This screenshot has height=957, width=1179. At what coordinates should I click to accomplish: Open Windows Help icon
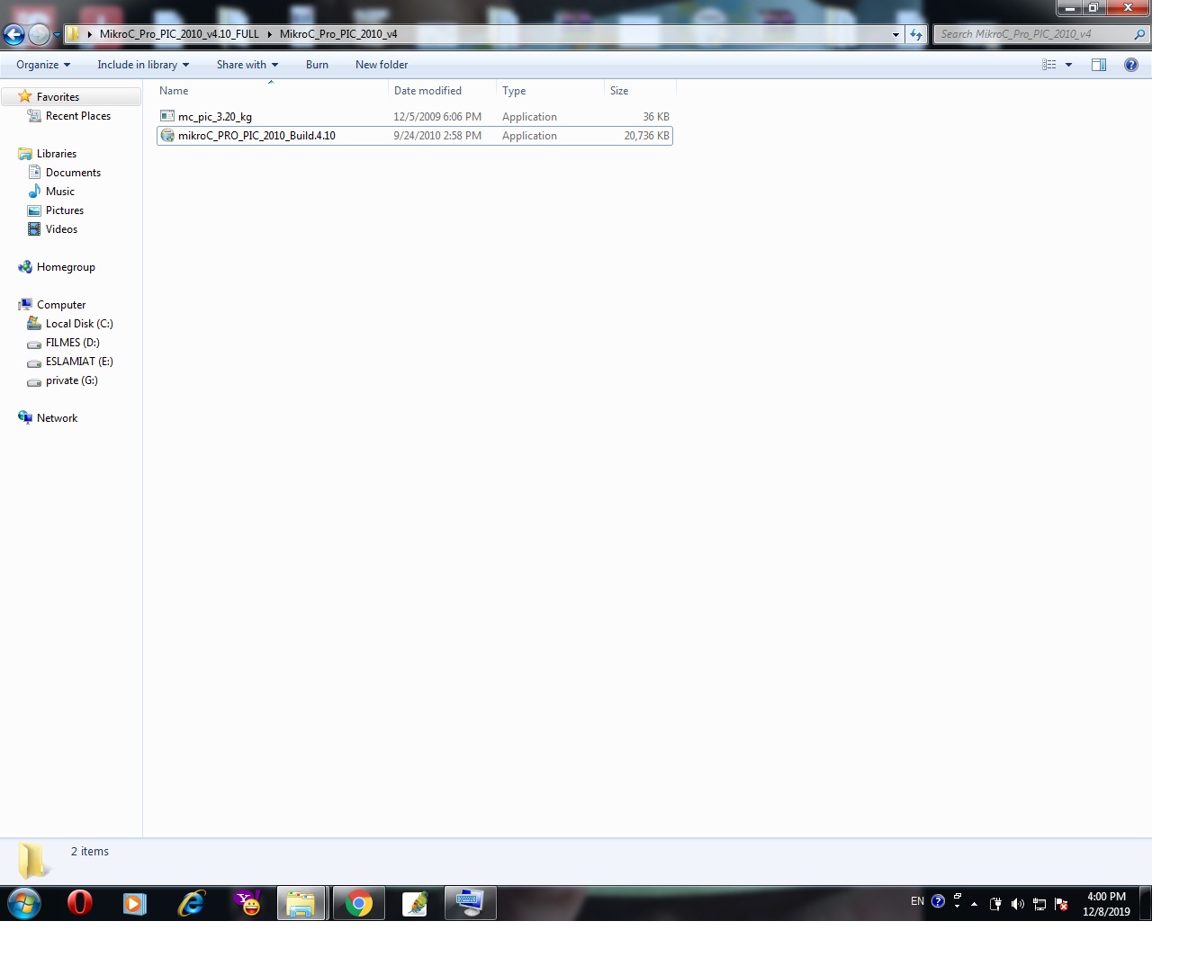tap(1131, 65)
